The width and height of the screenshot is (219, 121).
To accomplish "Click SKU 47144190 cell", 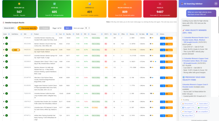I will [27, 38].
